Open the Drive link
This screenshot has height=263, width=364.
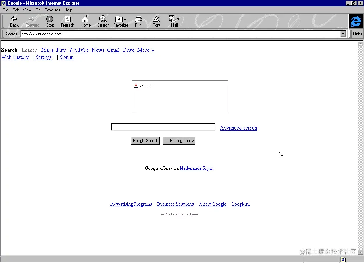click(x=129, y=50)
